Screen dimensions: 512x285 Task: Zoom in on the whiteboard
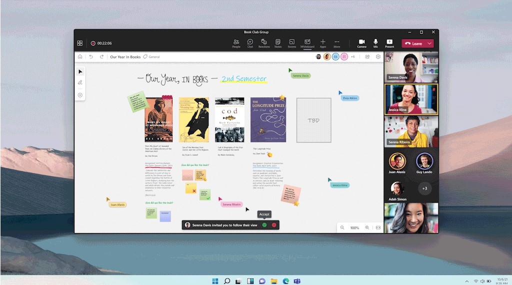click(x=367, y=228)
